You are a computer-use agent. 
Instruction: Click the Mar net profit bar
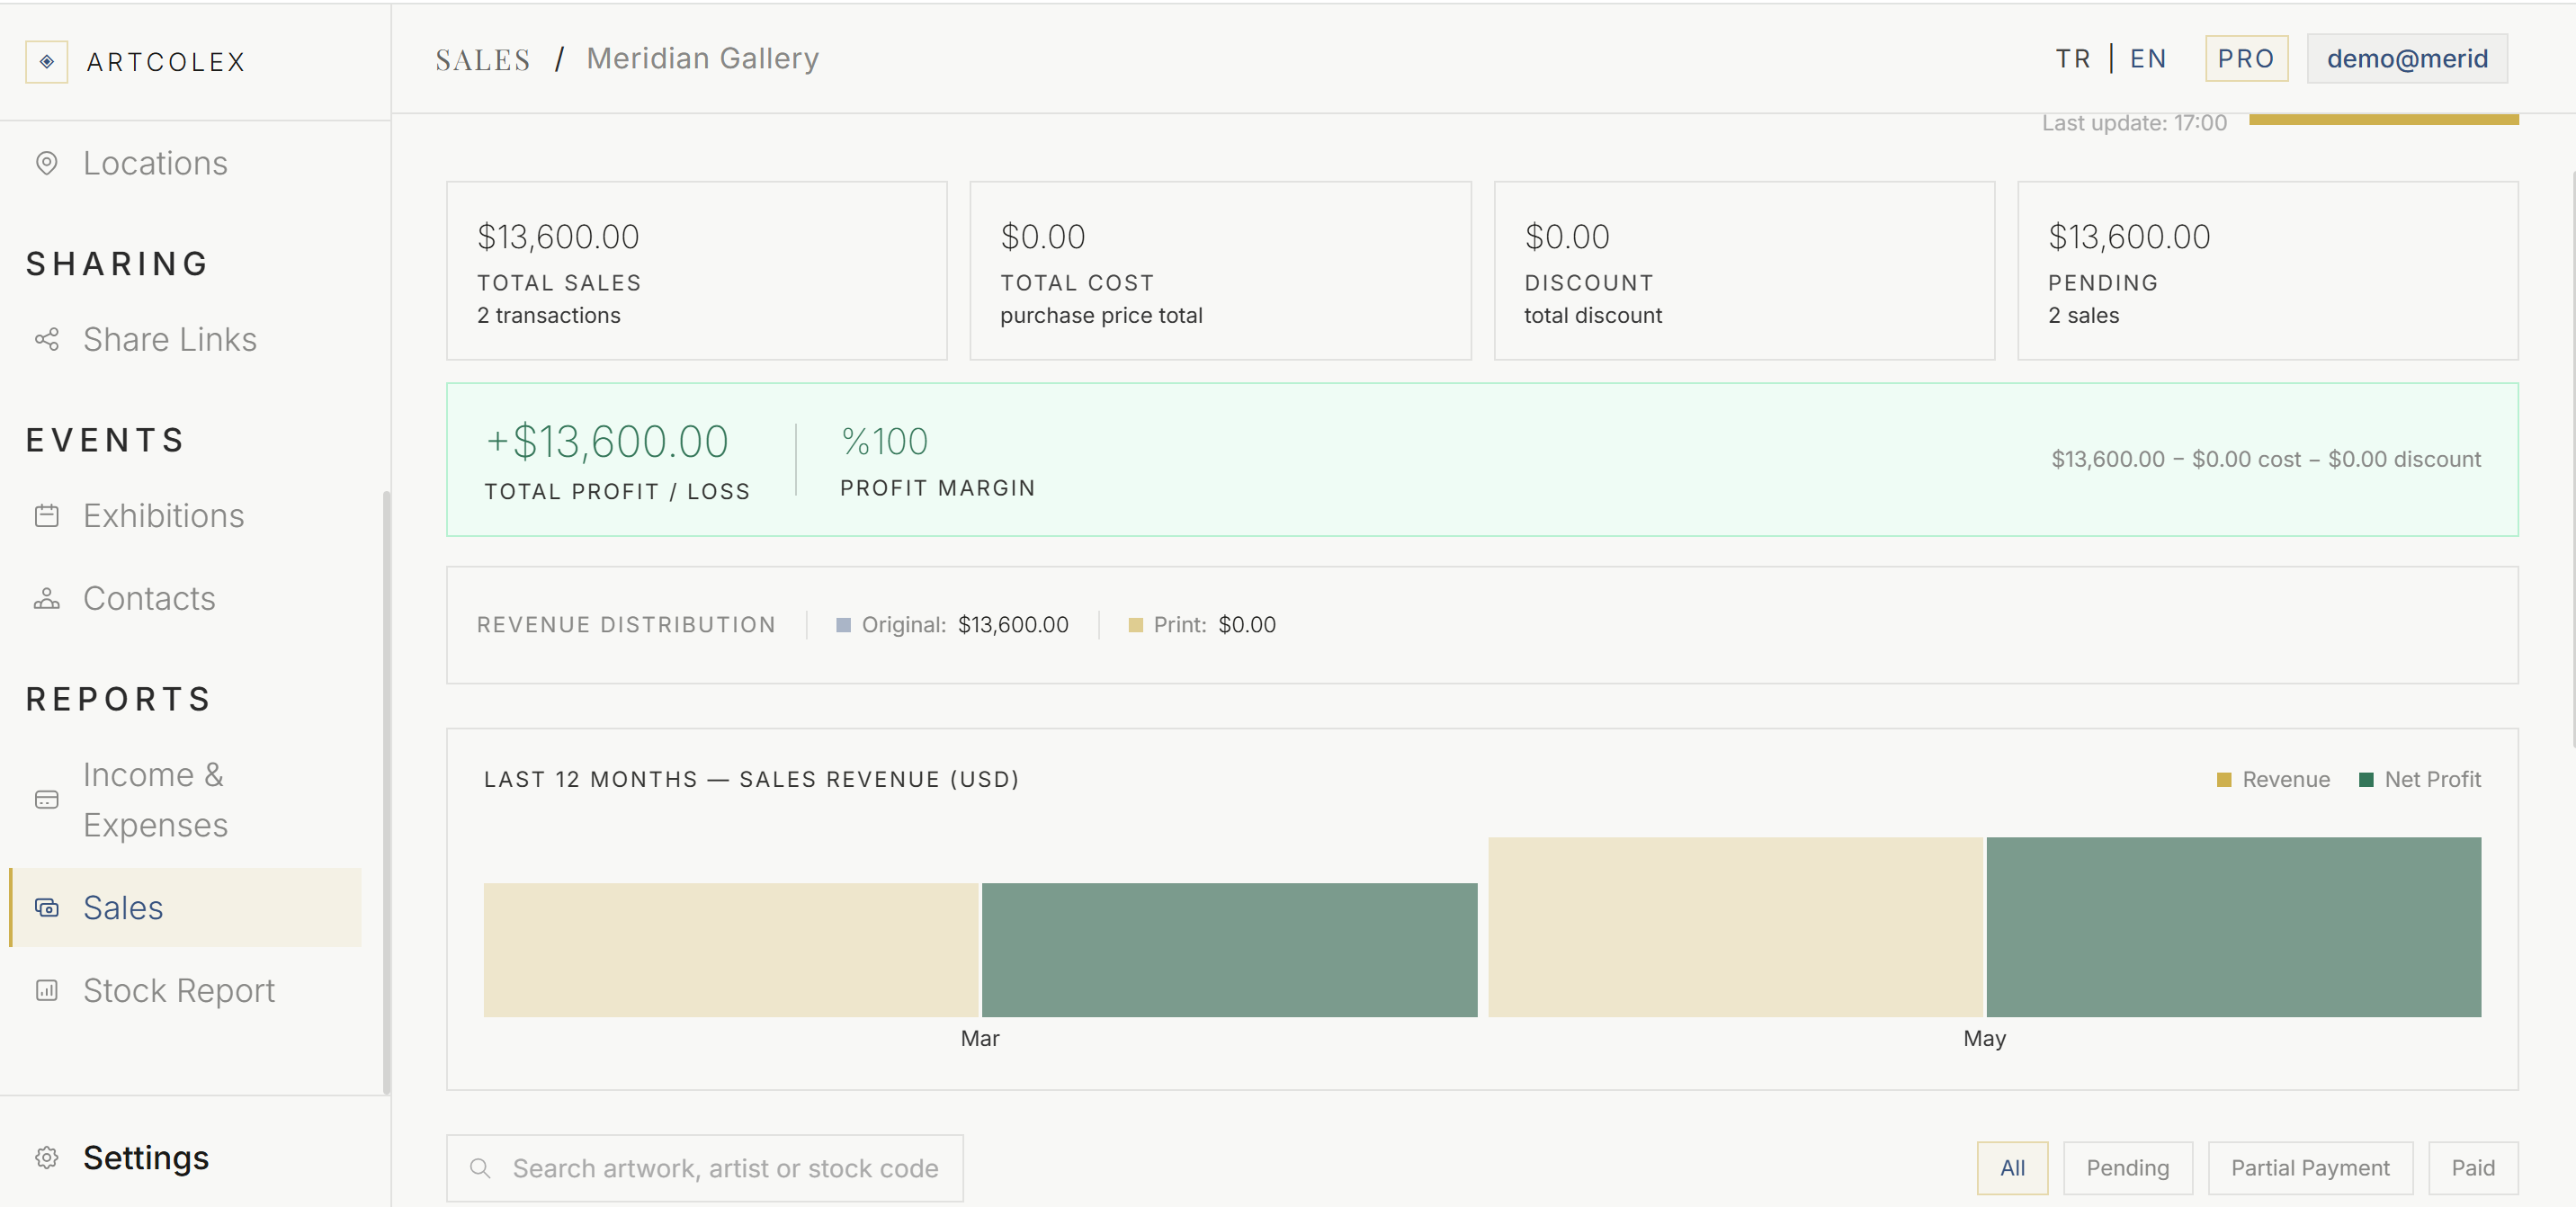(x=1229, y=950)
